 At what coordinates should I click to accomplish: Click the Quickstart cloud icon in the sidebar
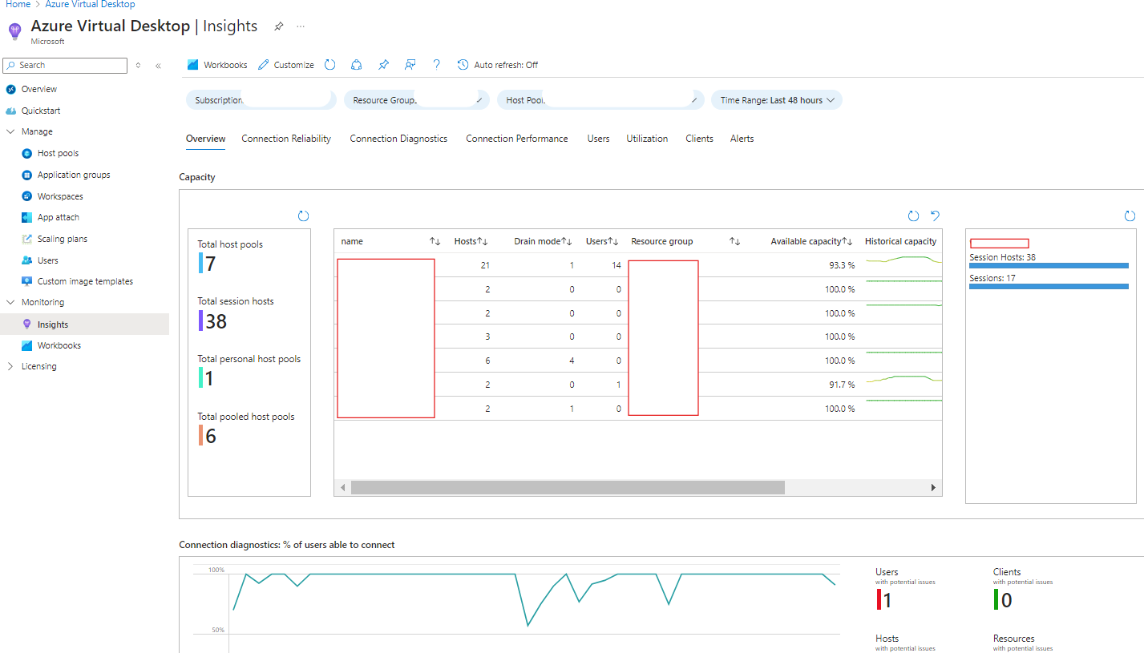click(x=10, y=111)
